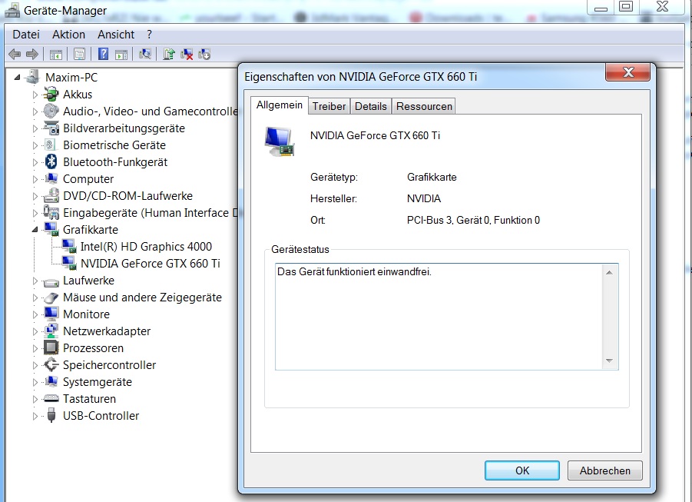This screenshot has width=692, height=502.
Task: Expand the Eingabegeräte (Human Interface) node
Action: 35,213
